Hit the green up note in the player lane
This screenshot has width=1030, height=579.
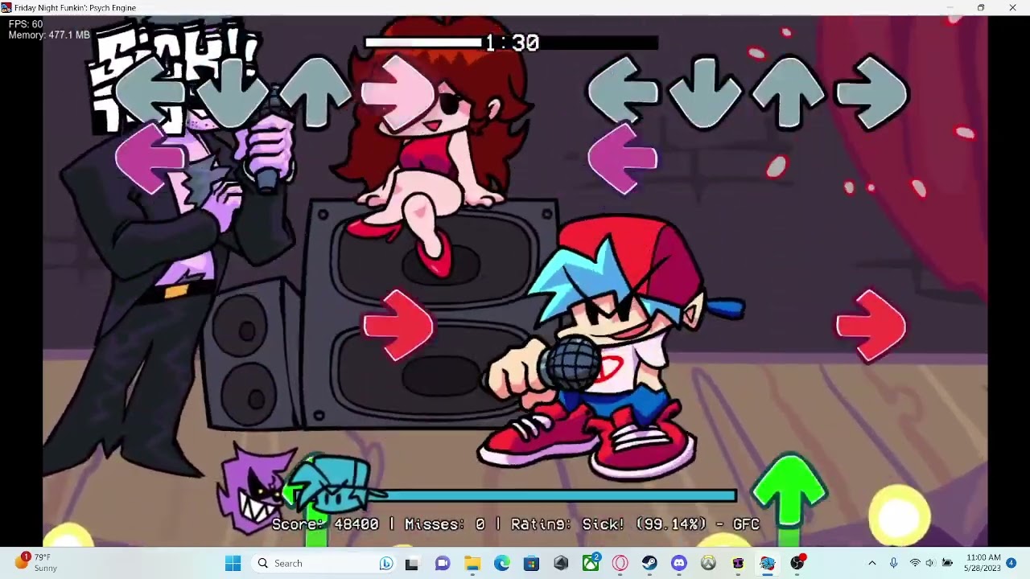pyautogui.click(x=789, y=499)
